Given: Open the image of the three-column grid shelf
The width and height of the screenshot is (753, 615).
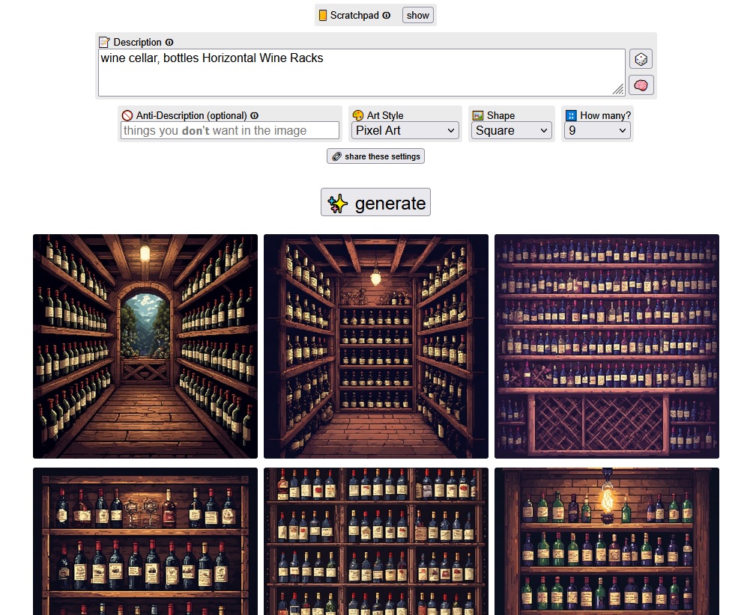Looking at the screenshot, I should 376,541.
